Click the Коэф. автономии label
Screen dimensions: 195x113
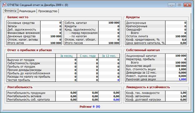click(x=138, y=96)
